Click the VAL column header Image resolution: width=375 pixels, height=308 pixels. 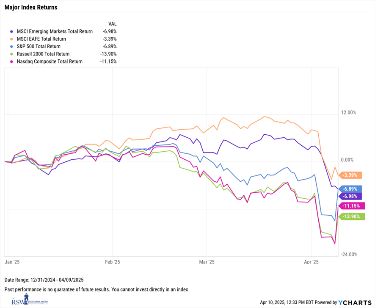tap(112, 23)
